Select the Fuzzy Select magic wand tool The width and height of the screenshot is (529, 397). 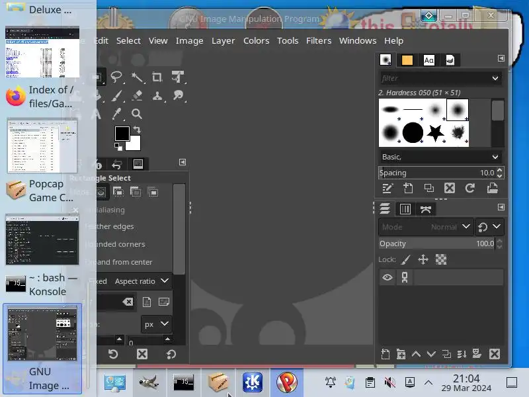(x=137, y=77)
